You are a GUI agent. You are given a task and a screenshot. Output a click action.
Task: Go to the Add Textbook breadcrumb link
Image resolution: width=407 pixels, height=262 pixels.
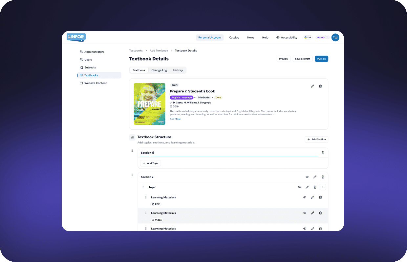tap(159, 51)
